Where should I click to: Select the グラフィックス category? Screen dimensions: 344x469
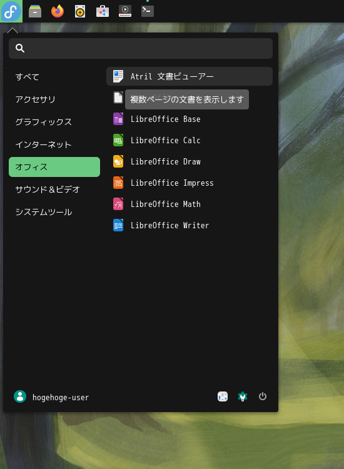point(54,122)
